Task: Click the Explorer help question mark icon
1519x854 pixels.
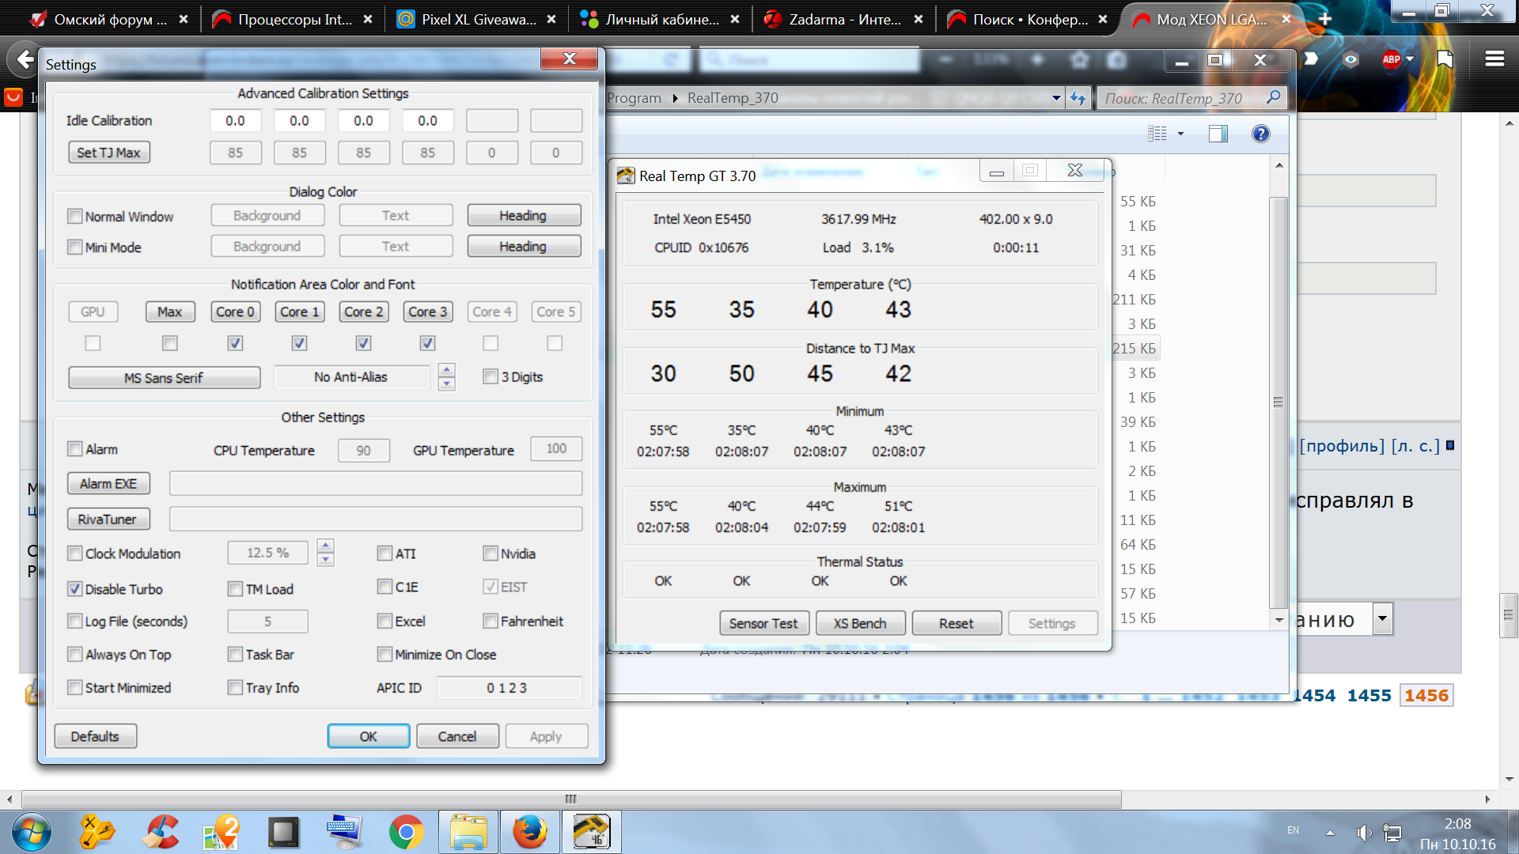Action: coord(1260,134)
